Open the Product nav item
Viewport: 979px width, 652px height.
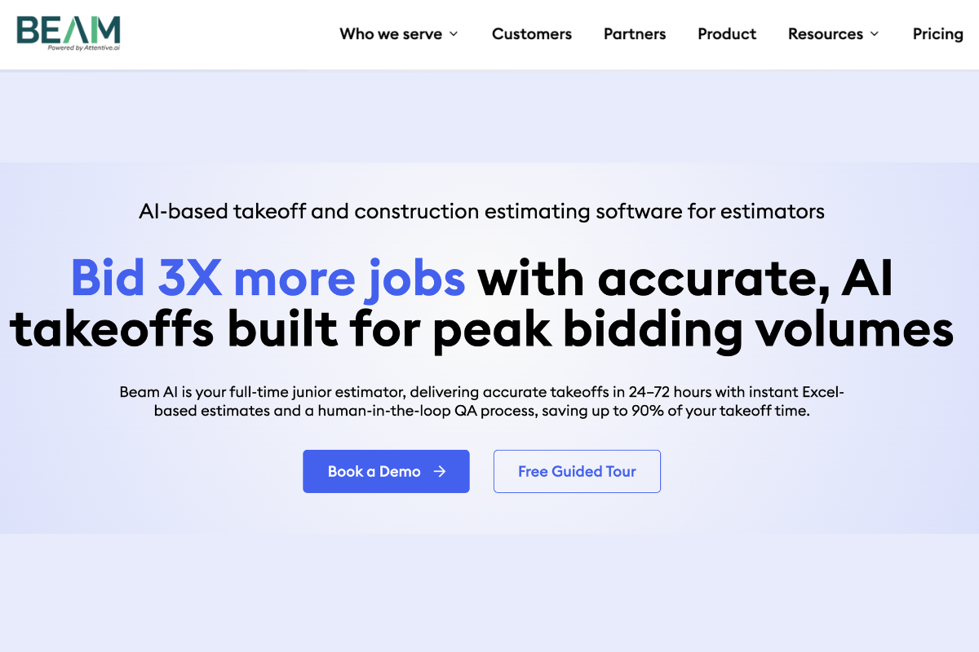pos(727,34)
